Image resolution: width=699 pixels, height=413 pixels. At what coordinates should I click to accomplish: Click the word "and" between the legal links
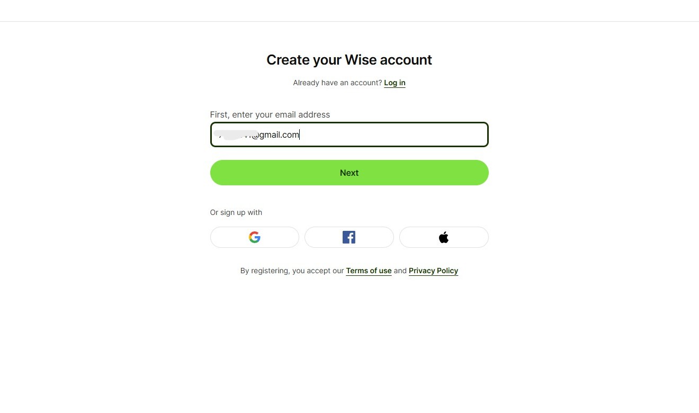(400, 271)
